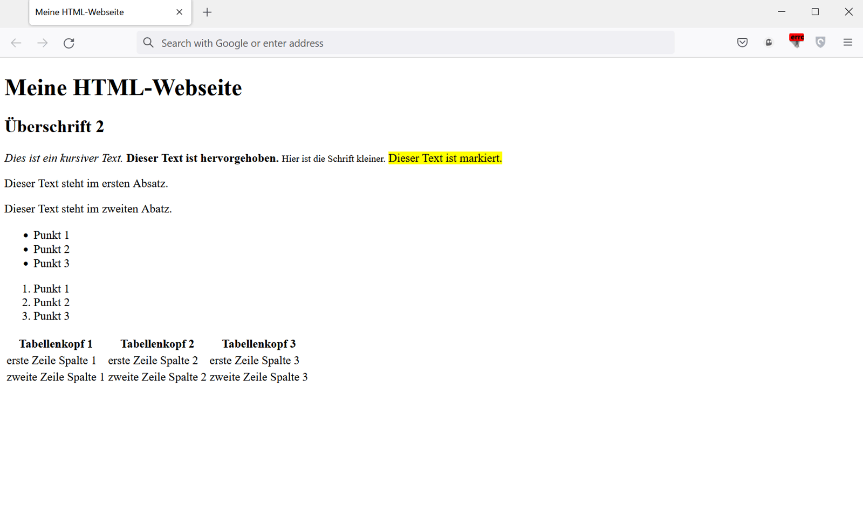The image size is (863, 525).
Task: Click the magnifier icon in the address bar
Action: pos(148,43)
